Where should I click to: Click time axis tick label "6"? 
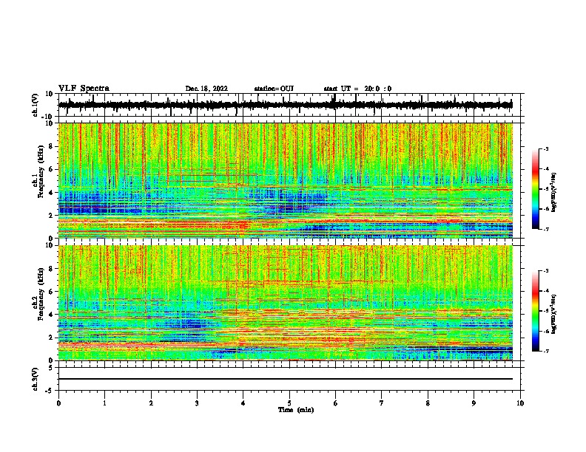pyautogui.click(x=336, y=403)
